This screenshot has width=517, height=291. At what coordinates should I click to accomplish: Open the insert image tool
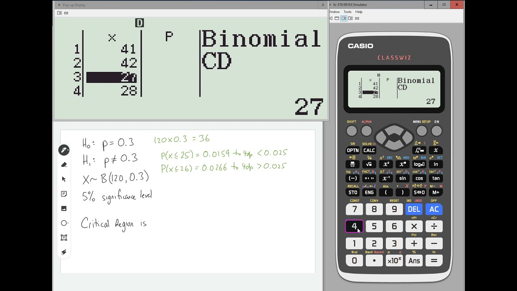[64, 209]
